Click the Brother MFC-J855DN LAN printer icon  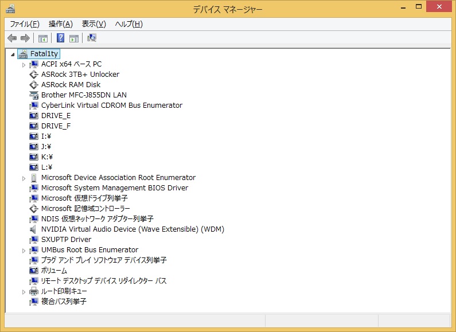(x=34, y=95)
